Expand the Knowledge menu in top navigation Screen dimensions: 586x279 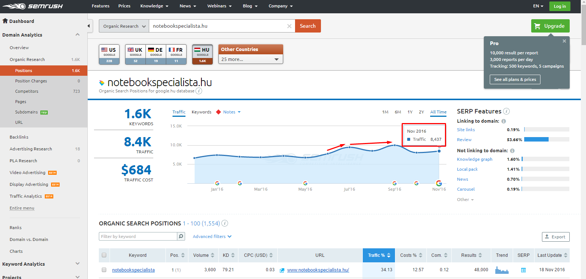point(154,6)
